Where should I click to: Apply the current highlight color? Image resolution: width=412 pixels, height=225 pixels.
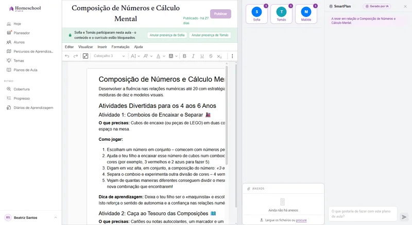(x=171, y=56)
